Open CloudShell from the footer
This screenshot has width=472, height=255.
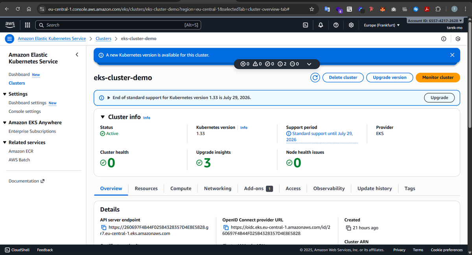[18, 250]
